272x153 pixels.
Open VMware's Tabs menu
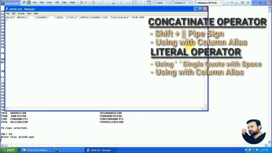point(64,3)
